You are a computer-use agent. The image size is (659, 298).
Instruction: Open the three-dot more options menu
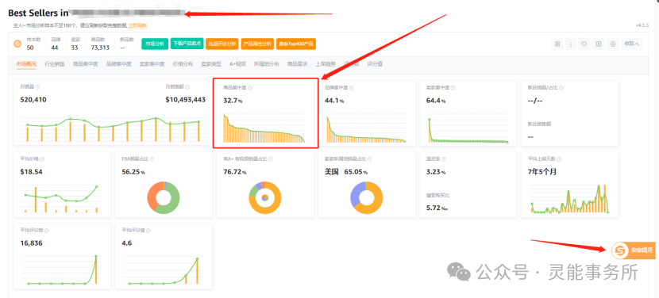tap(571, 44)
